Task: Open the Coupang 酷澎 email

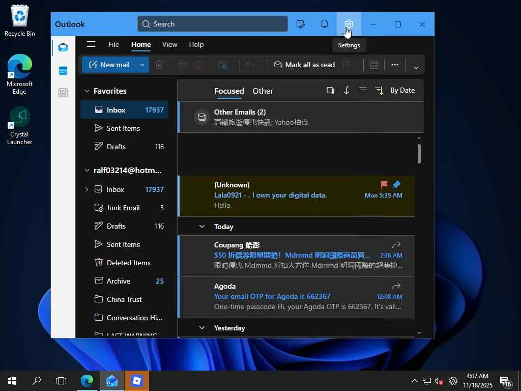Action: point(297,256)
